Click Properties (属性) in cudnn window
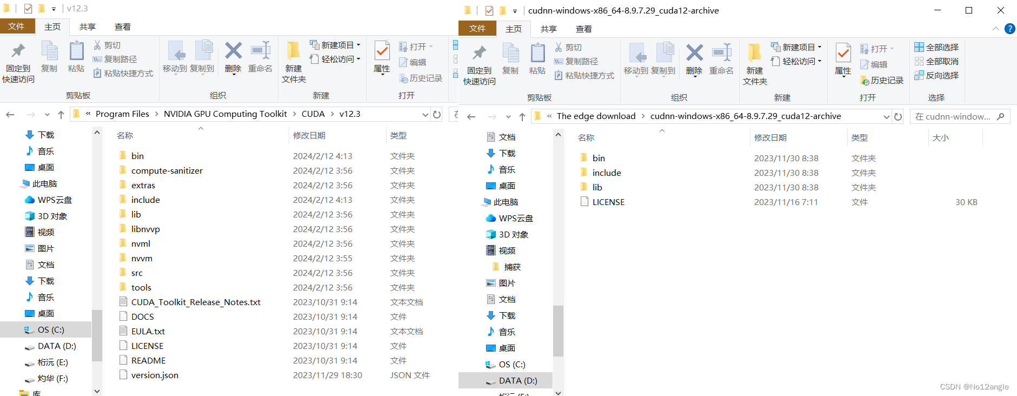The height and width of the screenshot is (396, 1017). tap(843, 60)
